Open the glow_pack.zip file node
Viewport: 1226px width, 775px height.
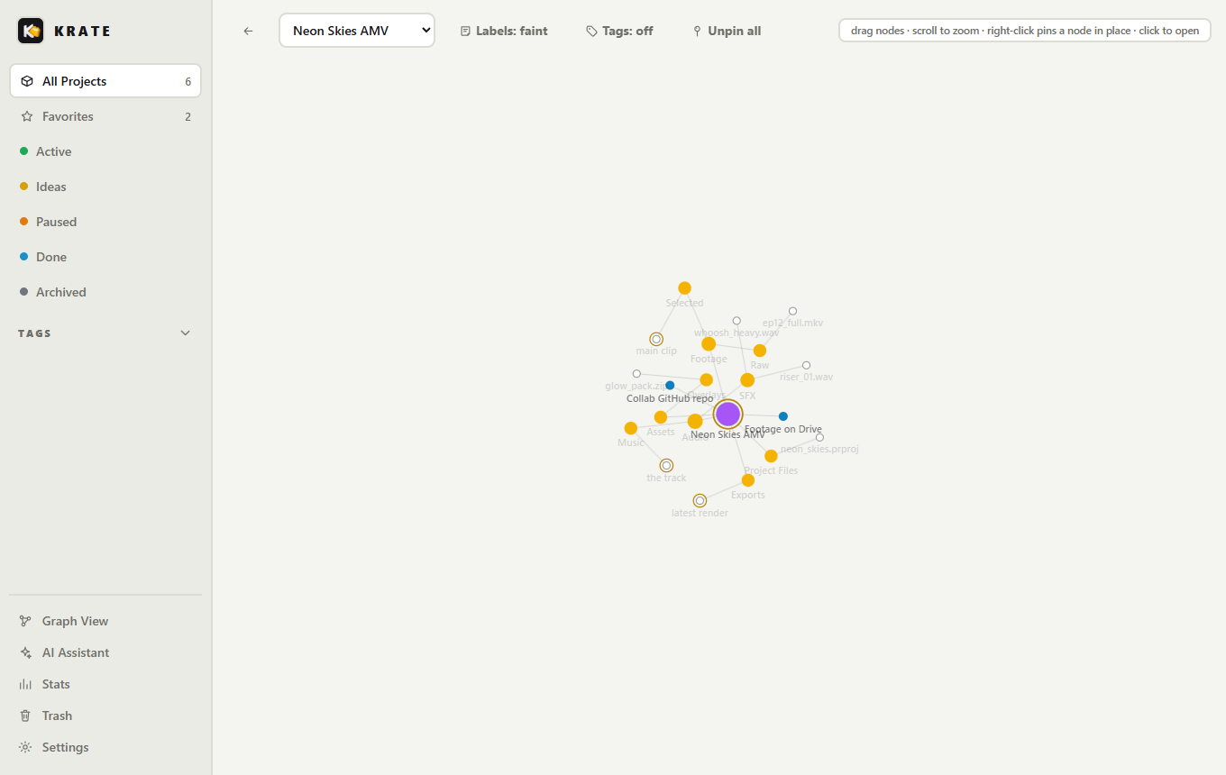pyautogui.click(x=636, y=374)
